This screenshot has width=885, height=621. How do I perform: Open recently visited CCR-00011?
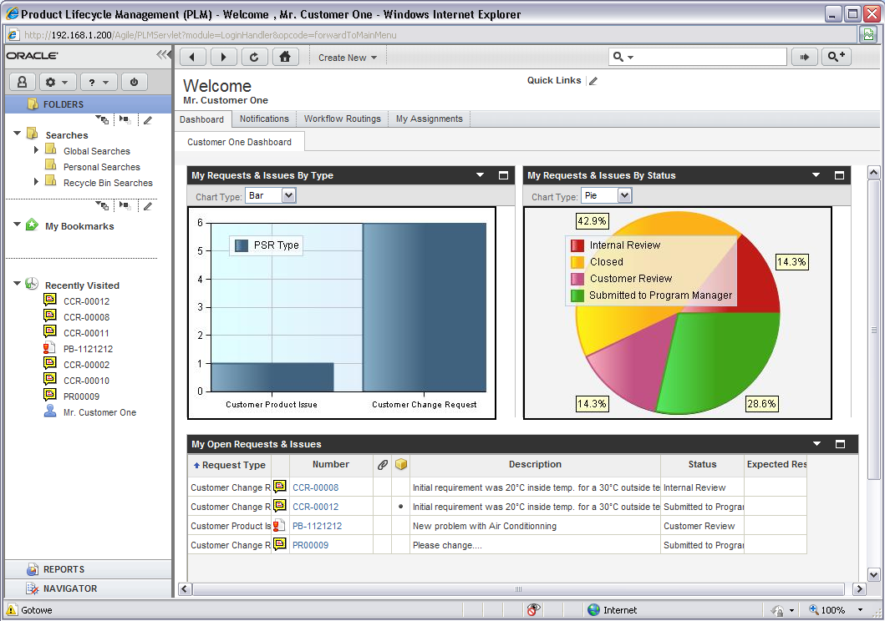(86, 333)
